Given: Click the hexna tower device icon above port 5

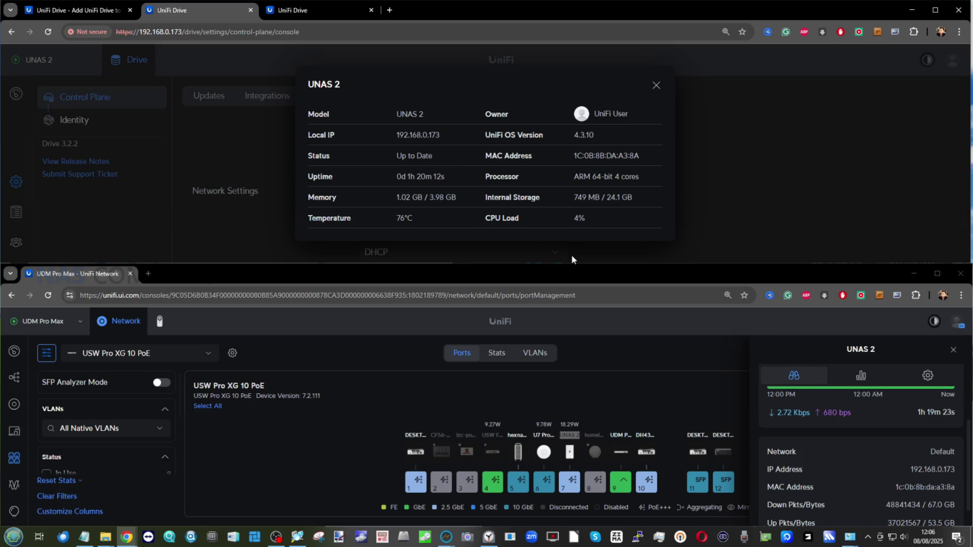Looking at the screenshot, I should click(x=518, y=452).
